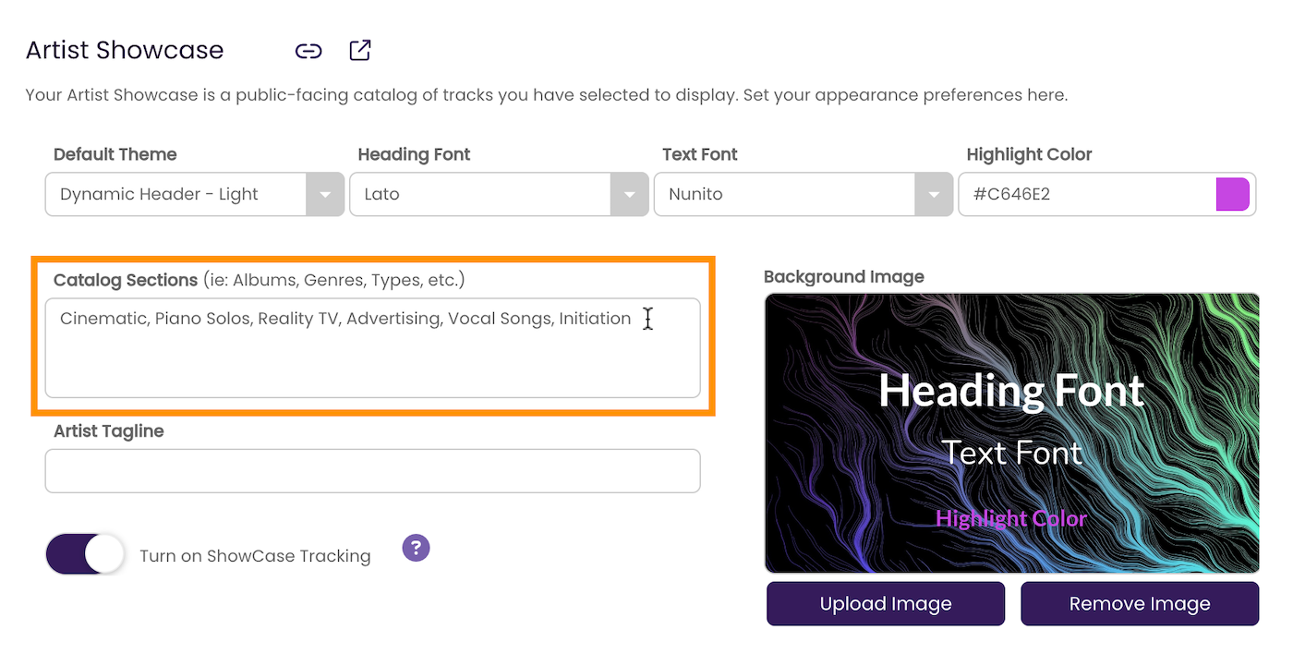The image size is (1293, 654).
Task: Open the Default Theme combo box
Action: [x=195, y=194]
